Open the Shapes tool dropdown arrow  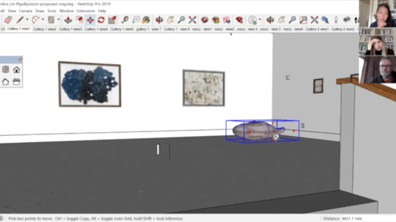(x=59, y=19)
